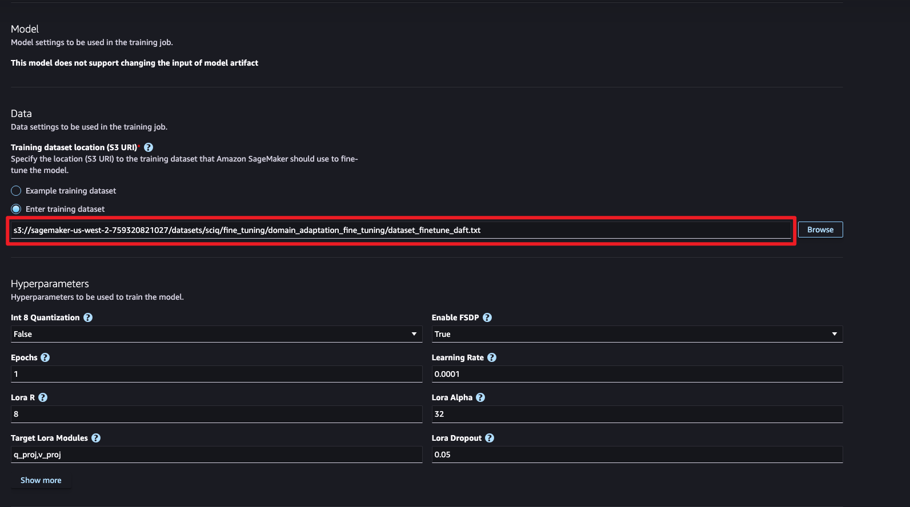
Task: Click help icon next to Training dataset location
Action: point(149,147)
